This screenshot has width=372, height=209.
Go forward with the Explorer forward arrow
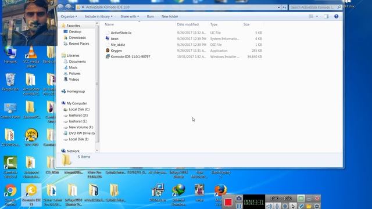68,7
